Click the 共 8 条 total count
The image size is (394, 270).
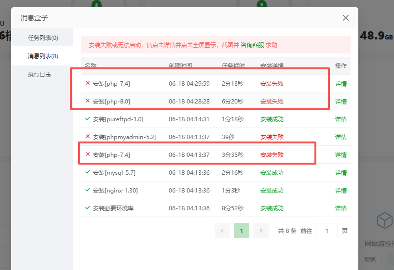point(287,231)
